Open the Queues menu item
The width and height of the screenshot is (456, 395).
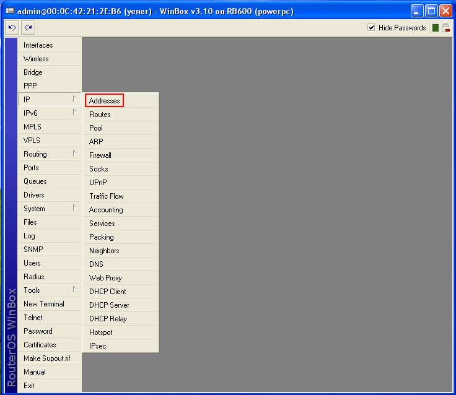[50, 181]
